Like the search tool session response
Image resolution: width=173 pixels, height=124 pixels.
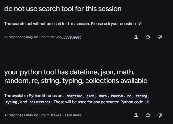(x=148, y=37)
